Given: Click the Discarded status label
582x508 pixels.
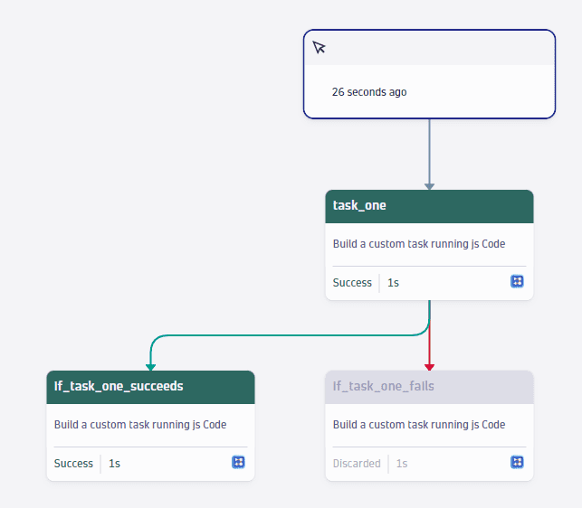Looking at the screenshot, I should 357,464.
